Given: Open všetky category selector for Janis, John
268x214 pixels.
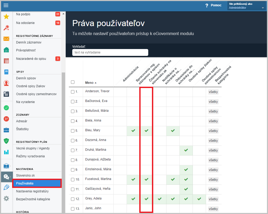Looking at the screenshot, I should coord(213,209).
